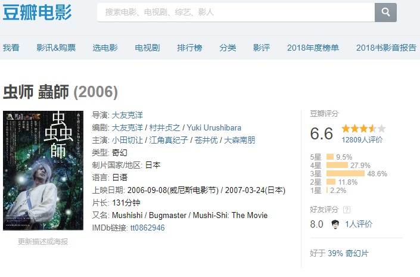
Task: Click the genre text 奇幻
Action: 120,152
